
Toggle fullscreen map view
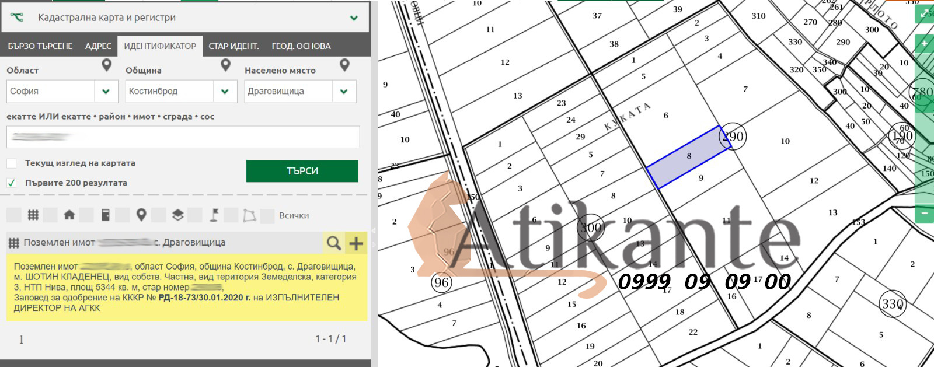click(x=925, y=13)
